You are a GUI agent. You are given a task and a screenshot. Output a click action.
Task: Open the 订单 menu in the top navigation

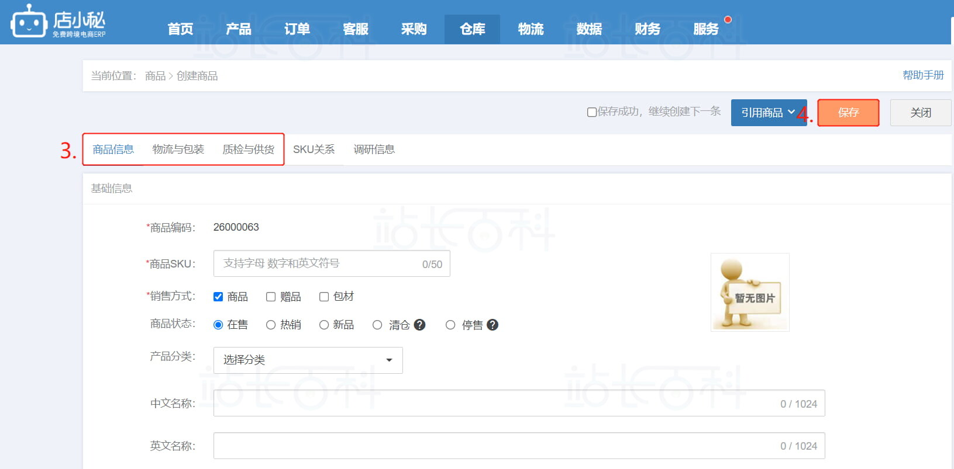(x=297, y=29)
